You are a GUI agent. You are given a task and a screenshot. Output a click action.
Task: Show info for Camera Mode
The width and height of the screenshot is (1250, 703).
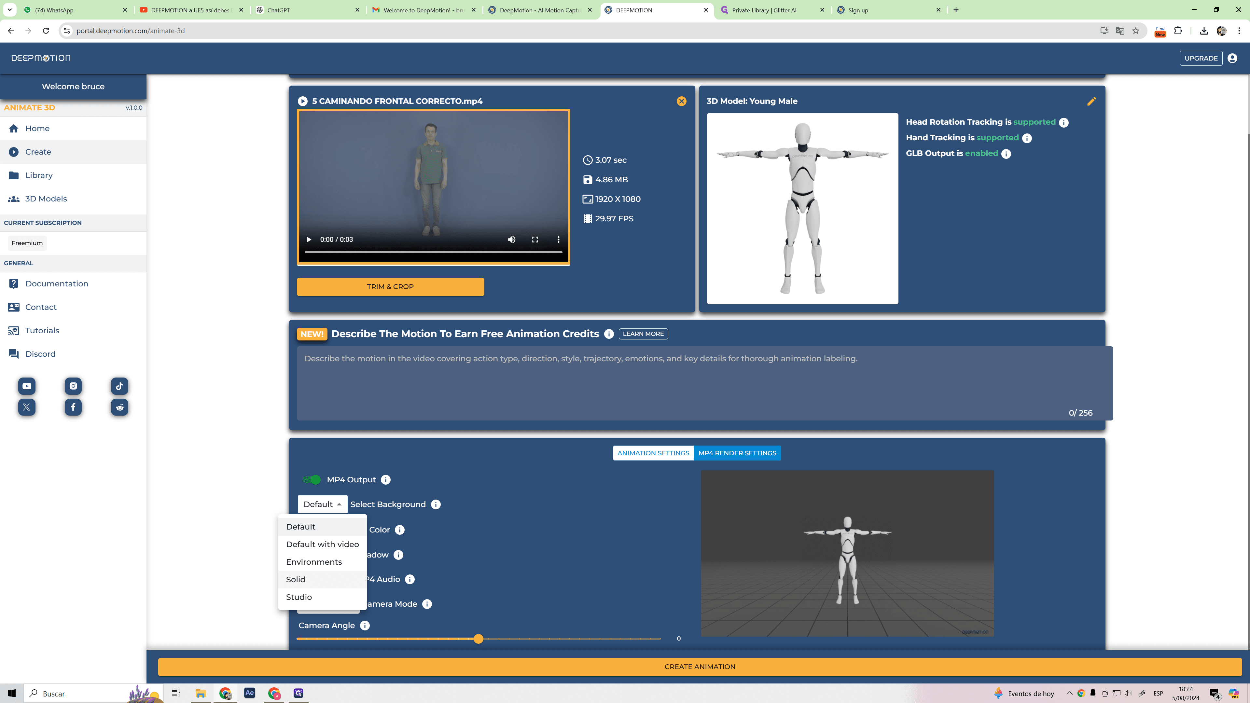427,604
